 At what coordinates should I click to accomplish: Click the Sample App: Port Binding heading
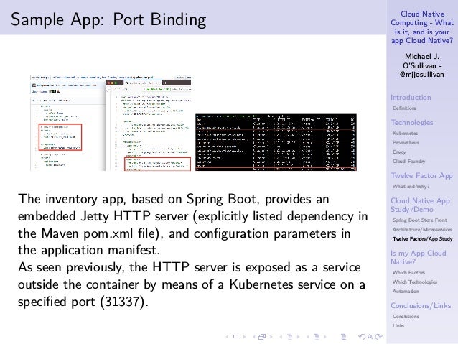108,19
